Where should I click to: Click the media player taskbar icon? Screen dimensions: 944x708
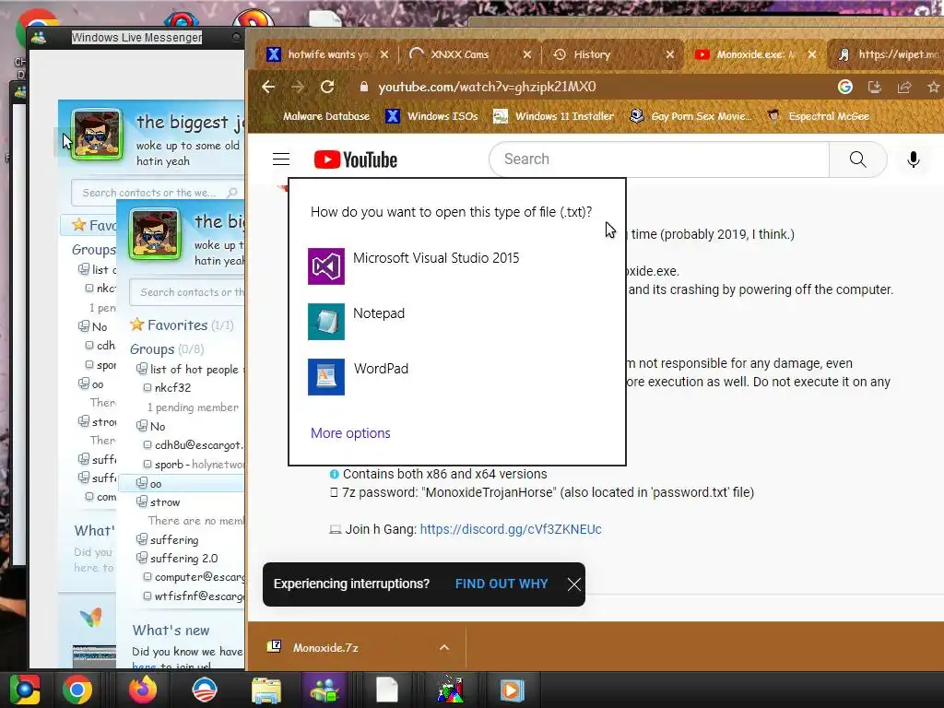coord(512,690)
